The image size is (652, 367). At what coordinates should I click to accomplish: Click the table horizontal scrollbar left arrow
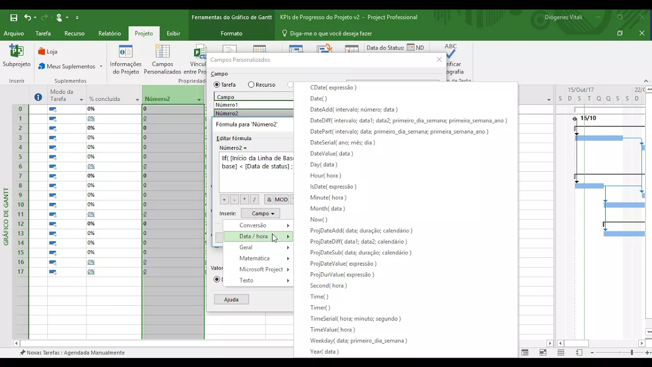click(x=16, y=344)
